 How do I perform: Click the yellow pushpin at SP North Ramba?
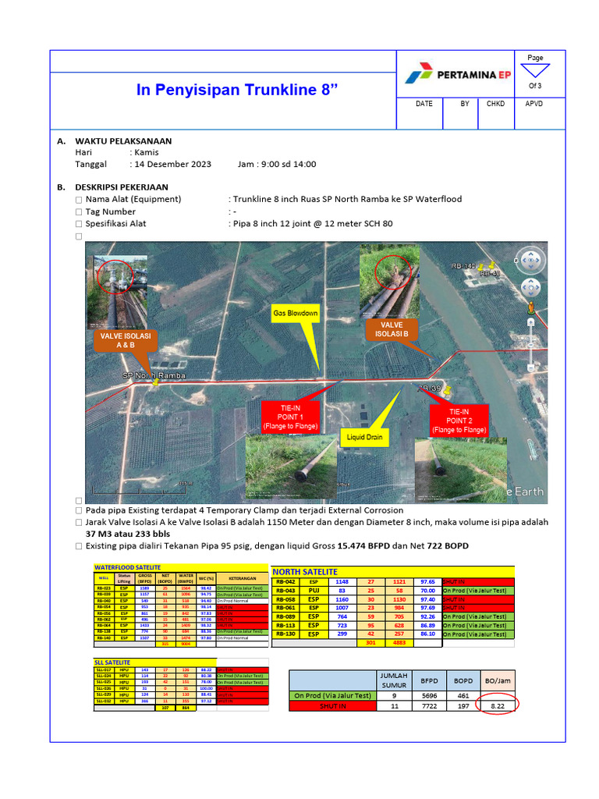point(155,382)
